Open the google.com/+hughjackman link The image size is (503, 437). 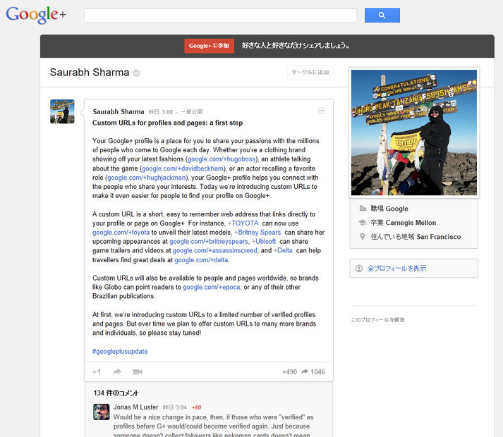(x=146, y=178)
